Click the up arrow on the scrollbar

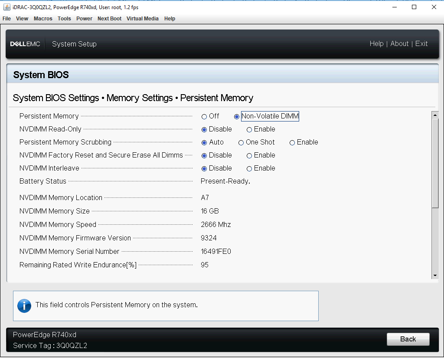click(x=435, y=115)
